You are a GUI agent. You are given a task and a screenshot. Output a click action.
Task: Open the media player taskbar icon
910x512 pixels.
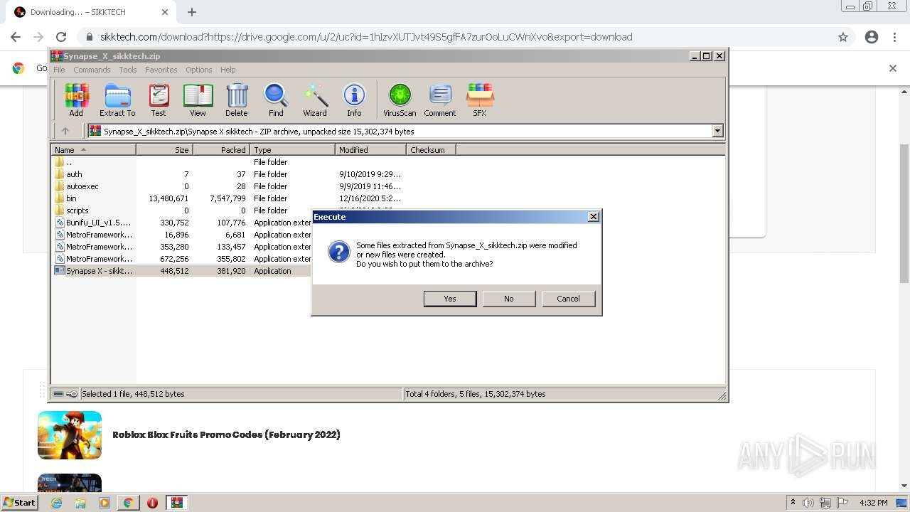[105, 503]
